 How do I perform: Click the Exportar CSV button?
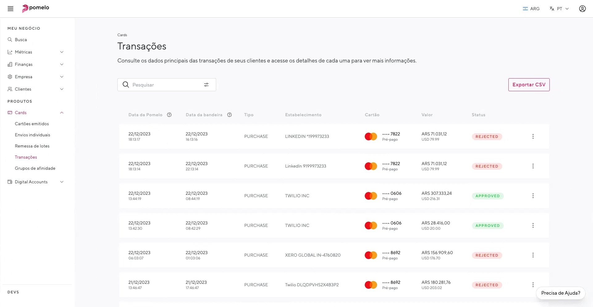click(529, 85)
